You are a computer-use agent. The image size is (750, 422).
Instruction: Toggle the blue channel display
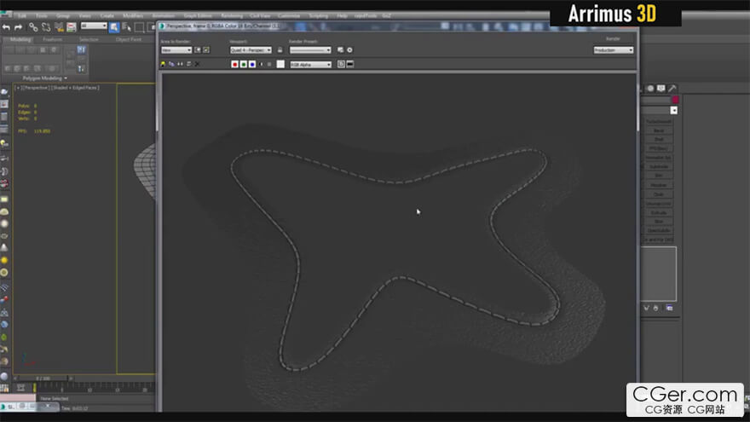tap(252, 64)
